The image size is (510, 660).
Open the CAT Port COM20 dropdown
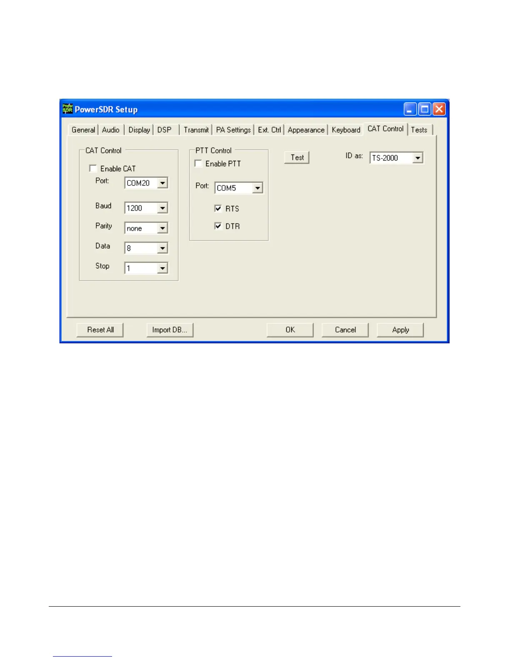162,183
